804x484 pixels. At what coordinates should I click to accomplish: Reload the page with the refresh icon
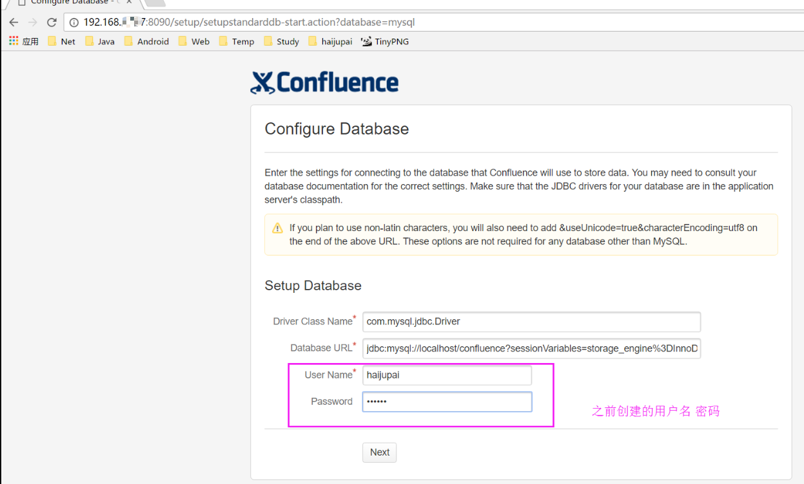(x=52, y=23)
